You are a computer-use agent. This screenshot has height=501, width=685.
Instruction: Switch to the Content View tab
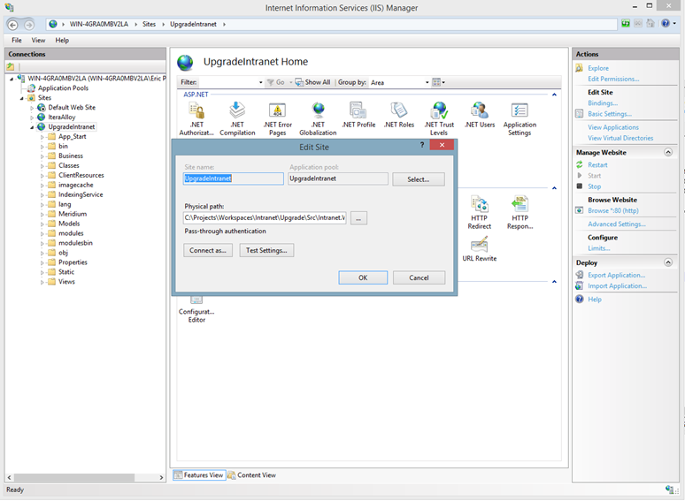point(256,475)
